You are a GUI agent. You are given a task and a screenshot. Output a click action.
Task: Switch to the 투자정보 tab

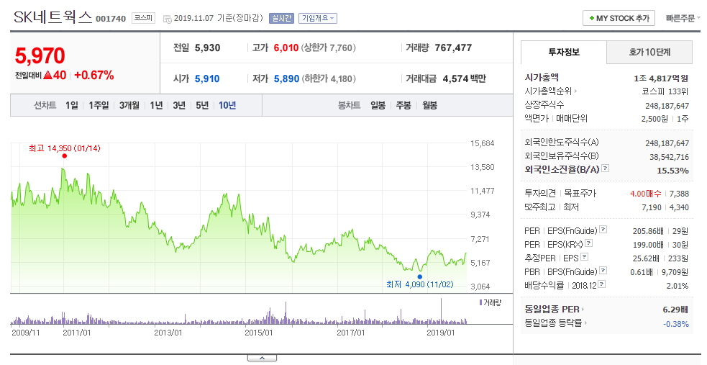564,53
